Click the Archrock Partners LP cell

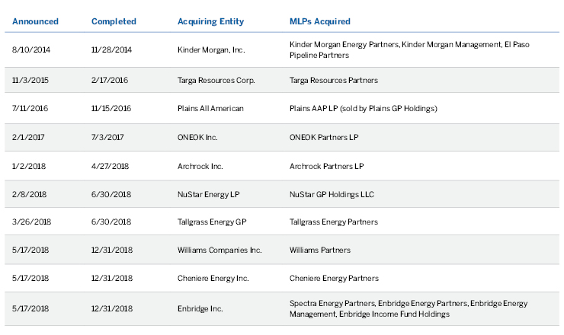tap(327, 165)
